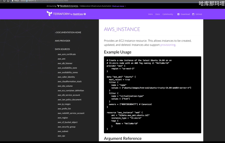This screenshot has height=143, width=225.
Task: Select aws_region in the sidebar
Action: coord(63,118)
